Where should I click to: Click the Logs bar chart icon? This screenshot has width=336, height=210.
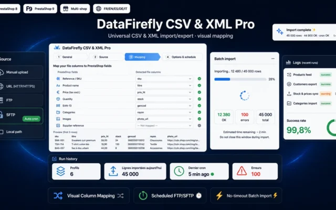point(288,62)
